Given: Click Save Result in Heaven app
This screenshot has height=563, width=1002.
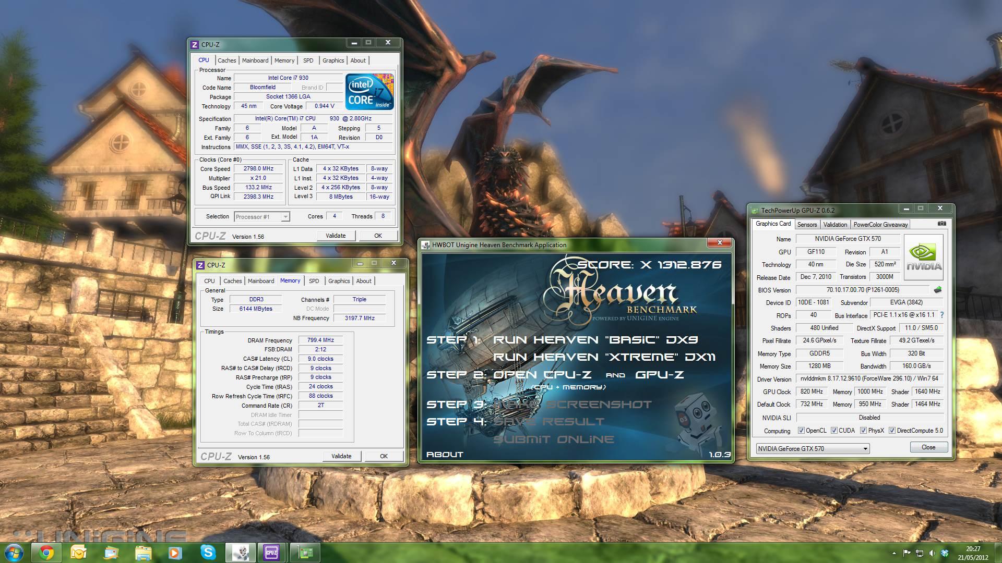Looking at the screenshot, I should point(548,421).
